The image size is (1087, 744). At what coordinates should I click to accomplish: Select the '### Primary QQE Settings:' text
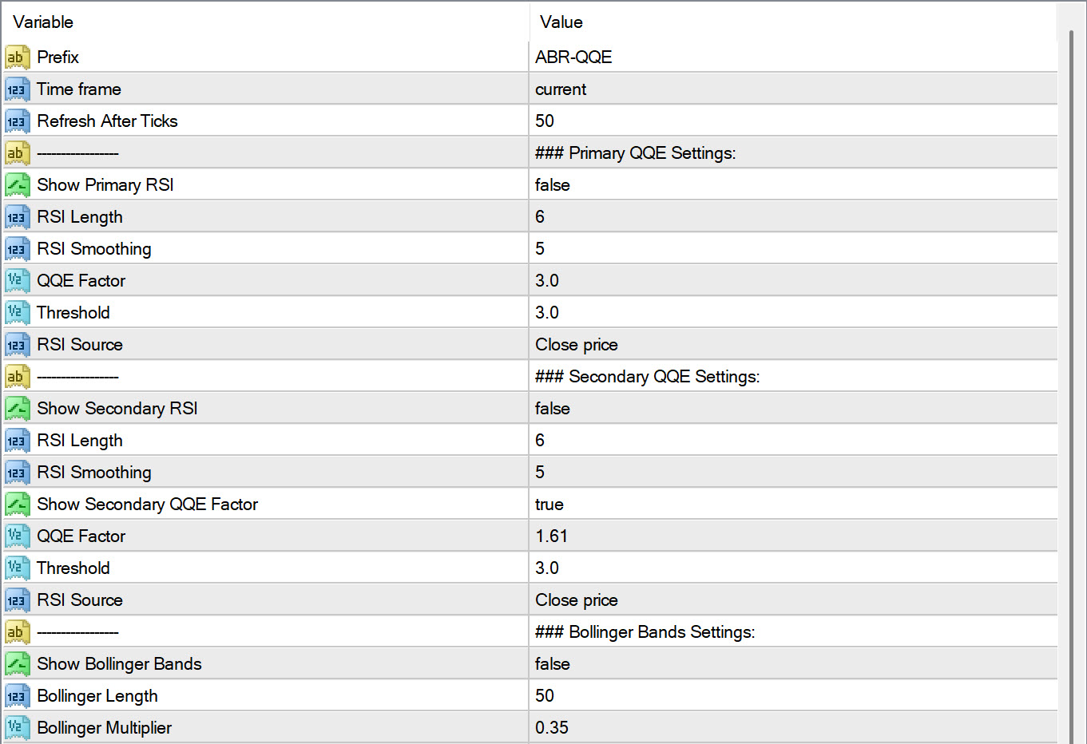[635, 152]
